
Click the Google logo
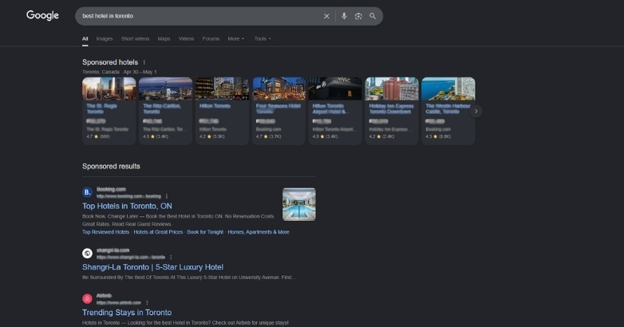(42, 15)
